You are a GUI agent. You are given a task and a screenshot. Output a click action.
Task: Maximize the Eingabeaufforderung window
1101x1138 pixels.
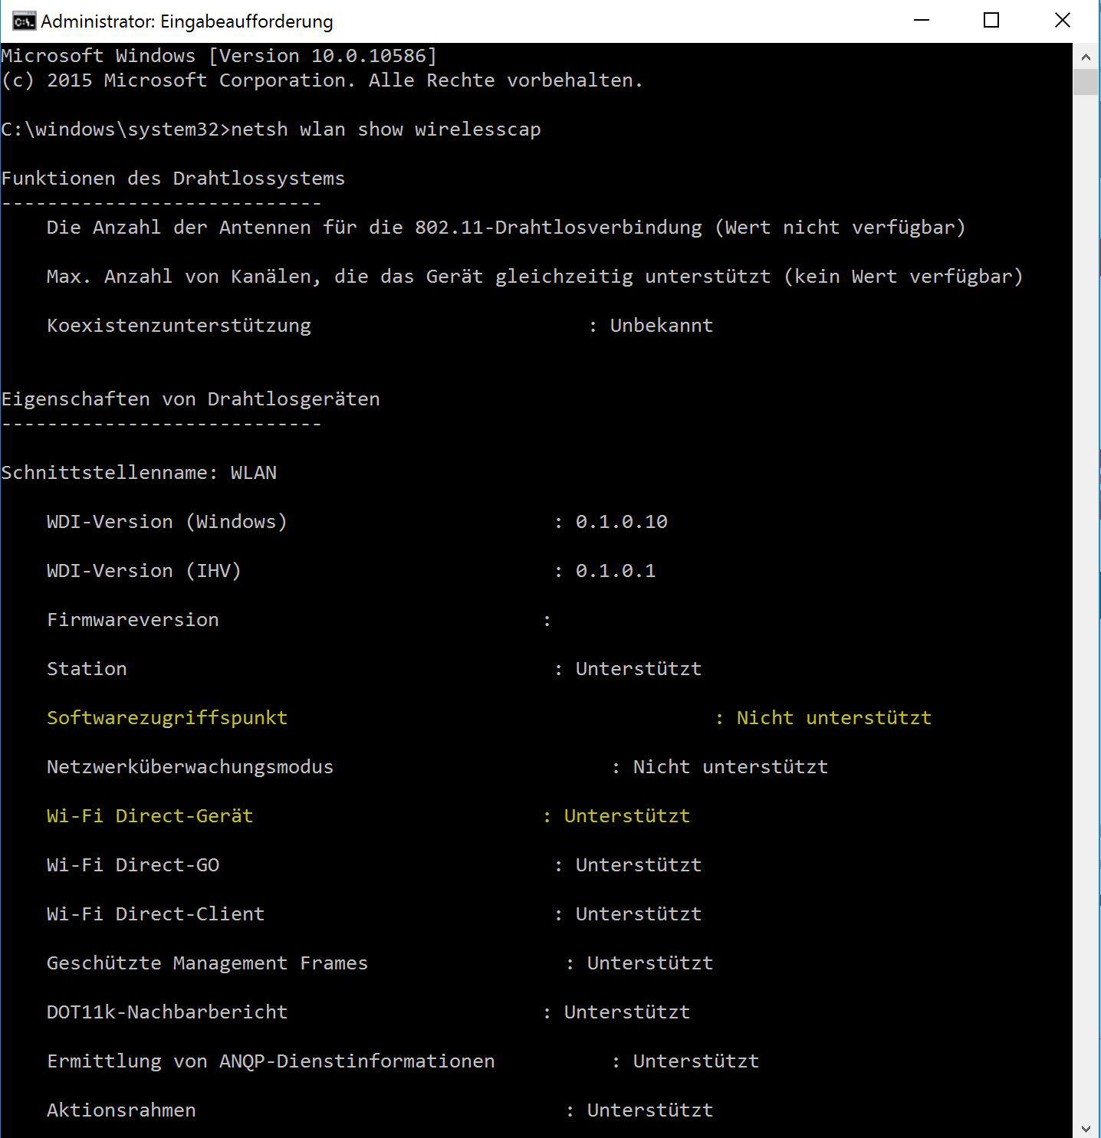click(x=991, y=21)
